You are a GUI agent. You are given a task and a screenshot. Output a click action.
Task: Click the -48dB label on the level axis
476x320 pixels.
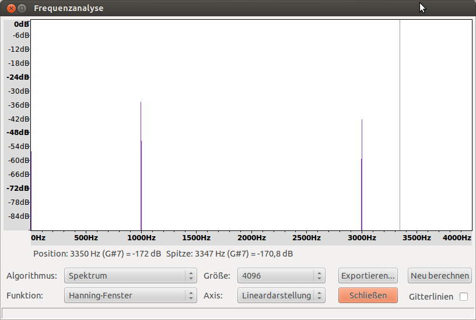click(18, 132)
